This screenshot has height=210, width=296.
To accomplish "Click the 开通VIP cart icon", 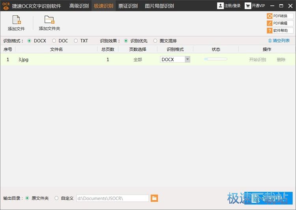I will pos(248,6).
